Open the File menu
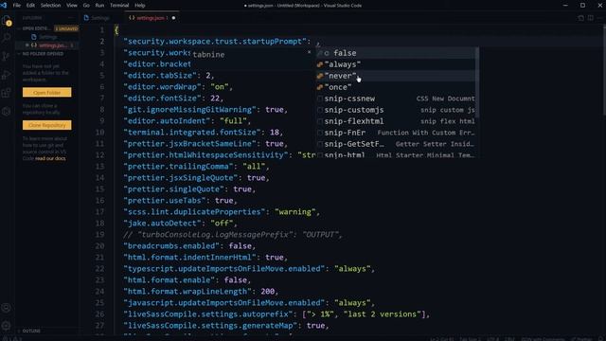Viewport: 606px width, 341px height. [17, 6]
